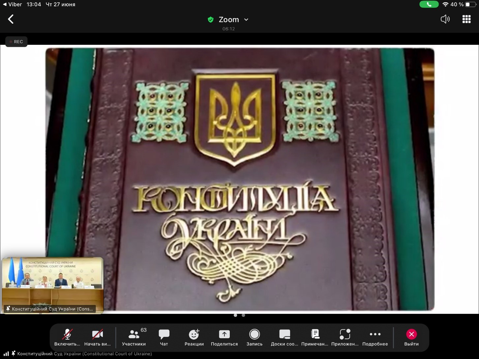Image resolution: width=479 pixels, height=359 pixels.
Task: Leave meeting with Выйти button
Action: click(411, 338)
